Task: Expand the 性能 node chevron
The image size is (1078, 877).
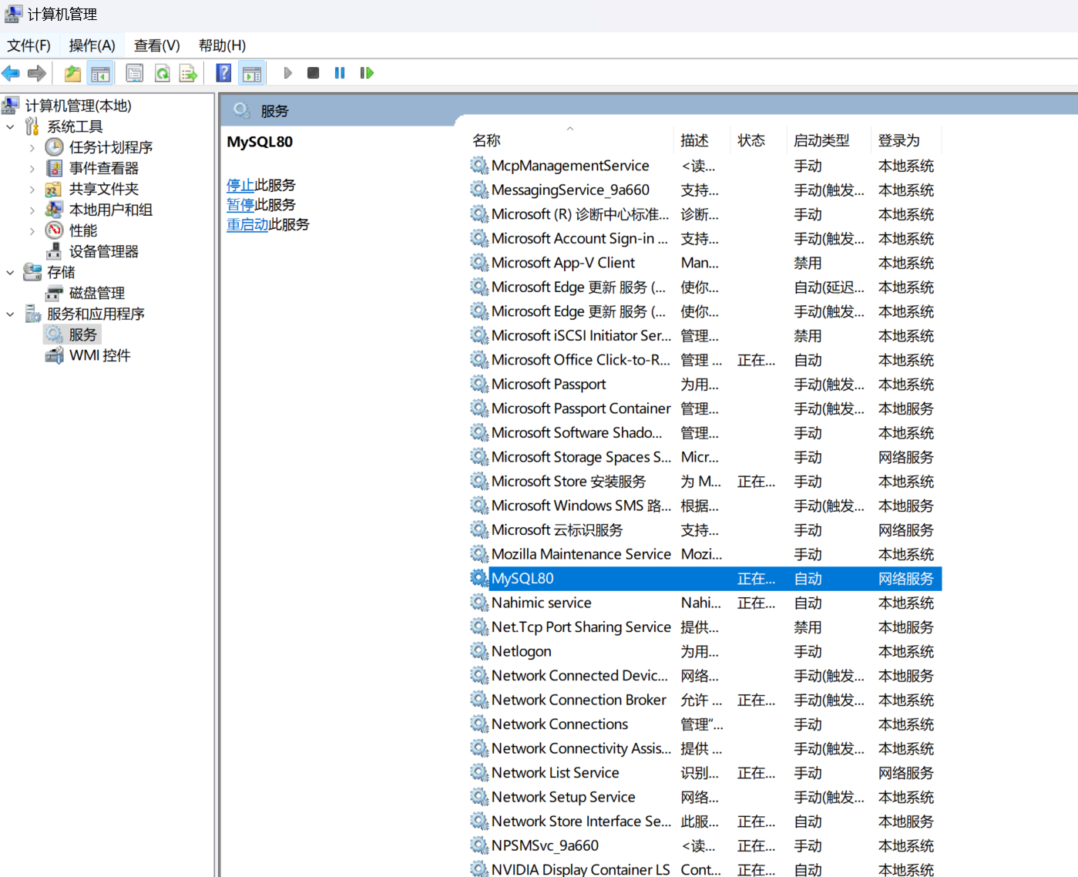Action: coord(32,230)
